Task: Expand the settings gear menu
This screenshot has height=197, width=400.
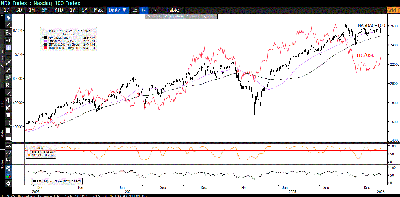Action: click(x=8, y=183)
